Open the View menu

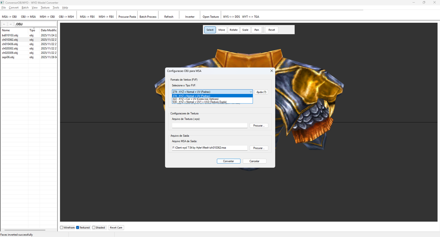pos(35,8)
